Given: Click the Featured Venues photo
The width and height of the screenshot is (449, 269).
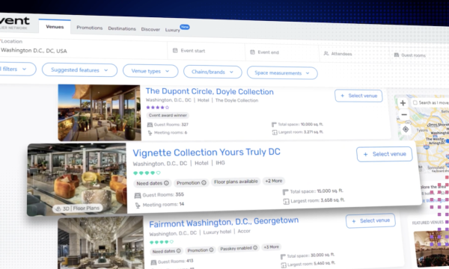Looking at the screenshot, I should (431, 249).
